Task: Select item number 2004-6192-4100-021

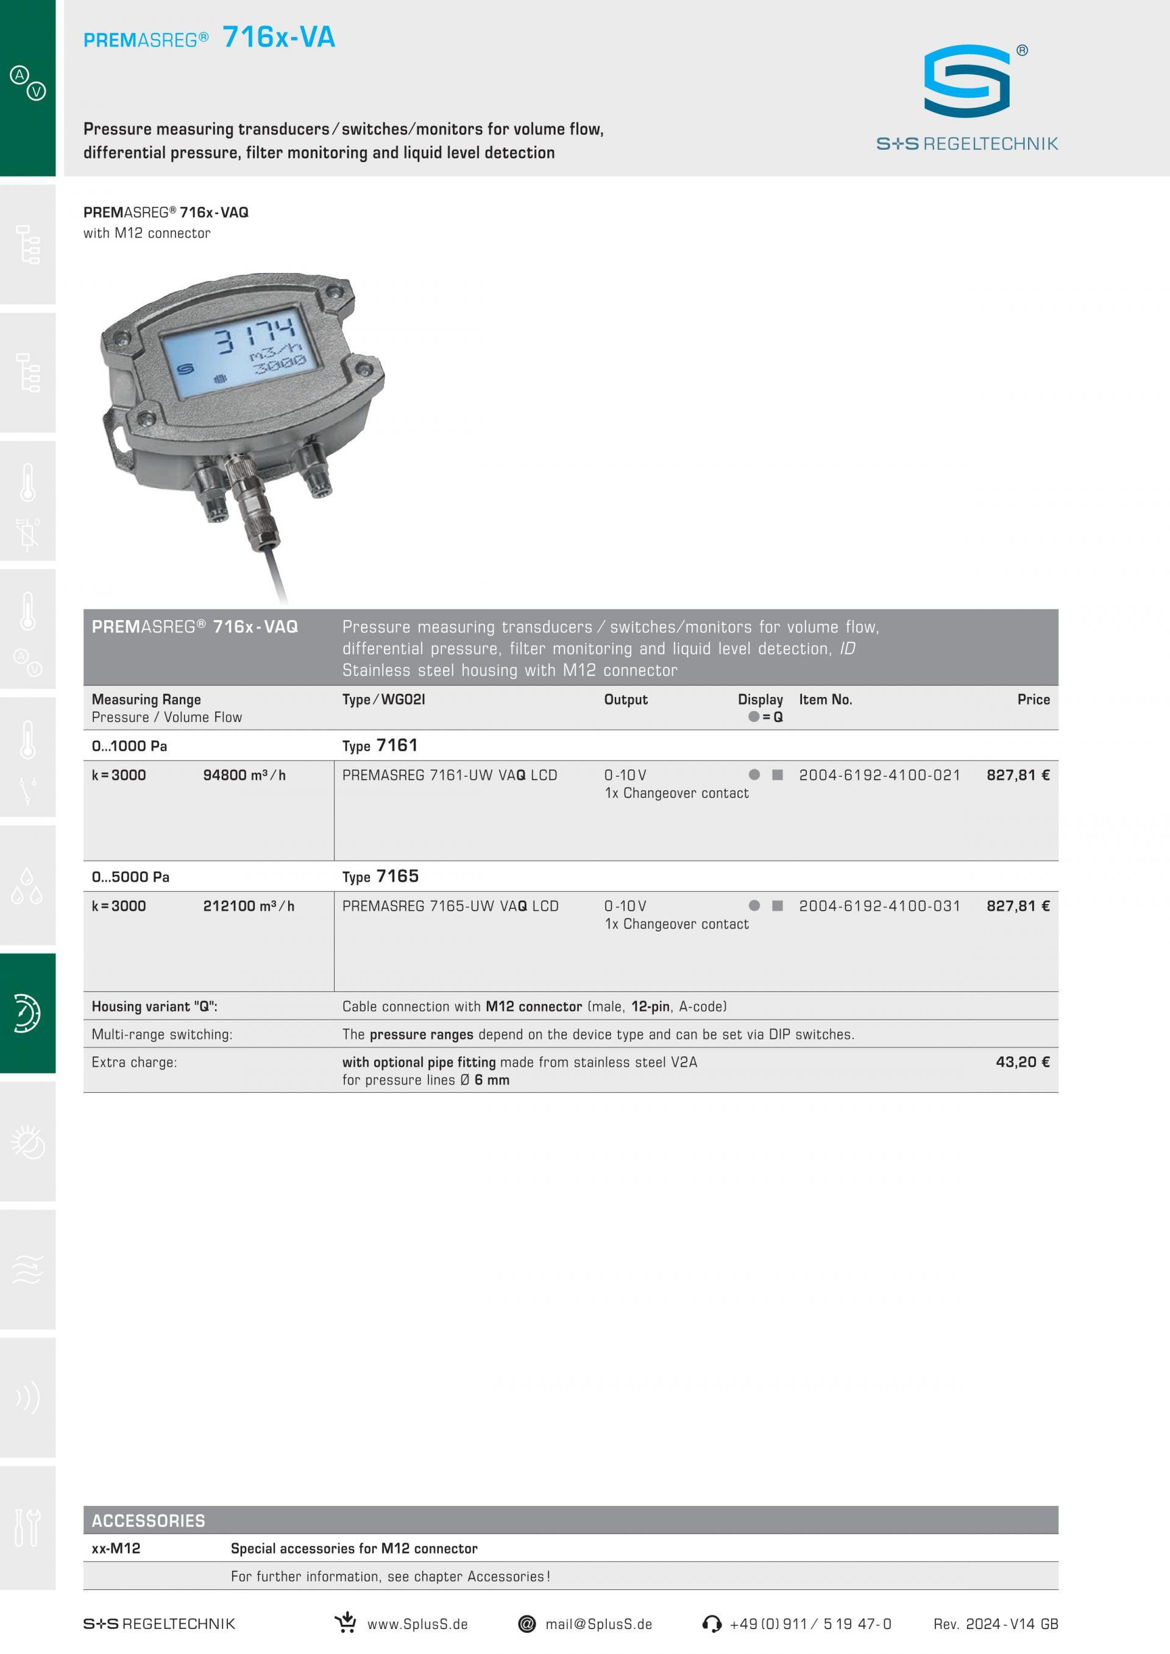Action: coord(879,775)
